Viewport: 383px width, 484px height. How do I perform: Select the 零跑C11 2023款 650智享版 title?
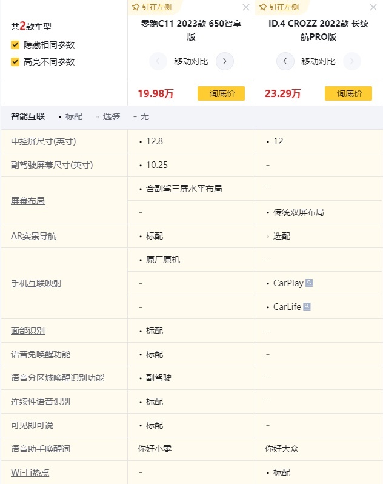pyautogui.click(x=191, y=30)
